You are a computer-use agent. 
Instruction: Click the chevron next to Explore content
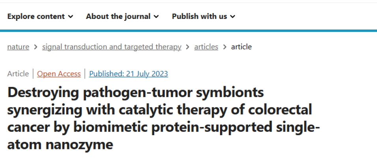(x=71, y=17)
